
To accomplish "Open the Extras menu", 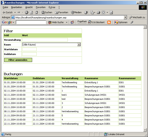I will click(x=52, y=7).
